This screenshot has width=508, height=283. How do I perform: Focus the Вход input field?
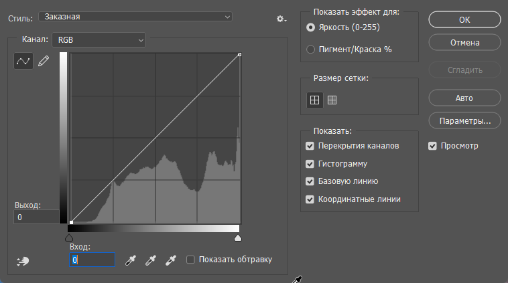[x=92, y=260]
